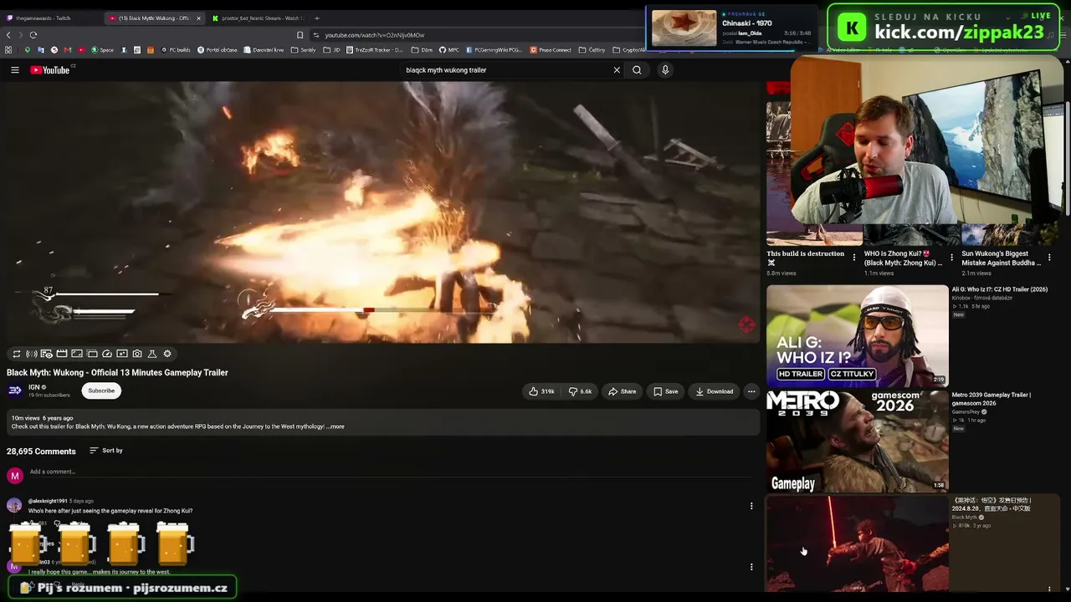
Task: Toggle the cinema mode clapperboard icon
Action: 62,354
